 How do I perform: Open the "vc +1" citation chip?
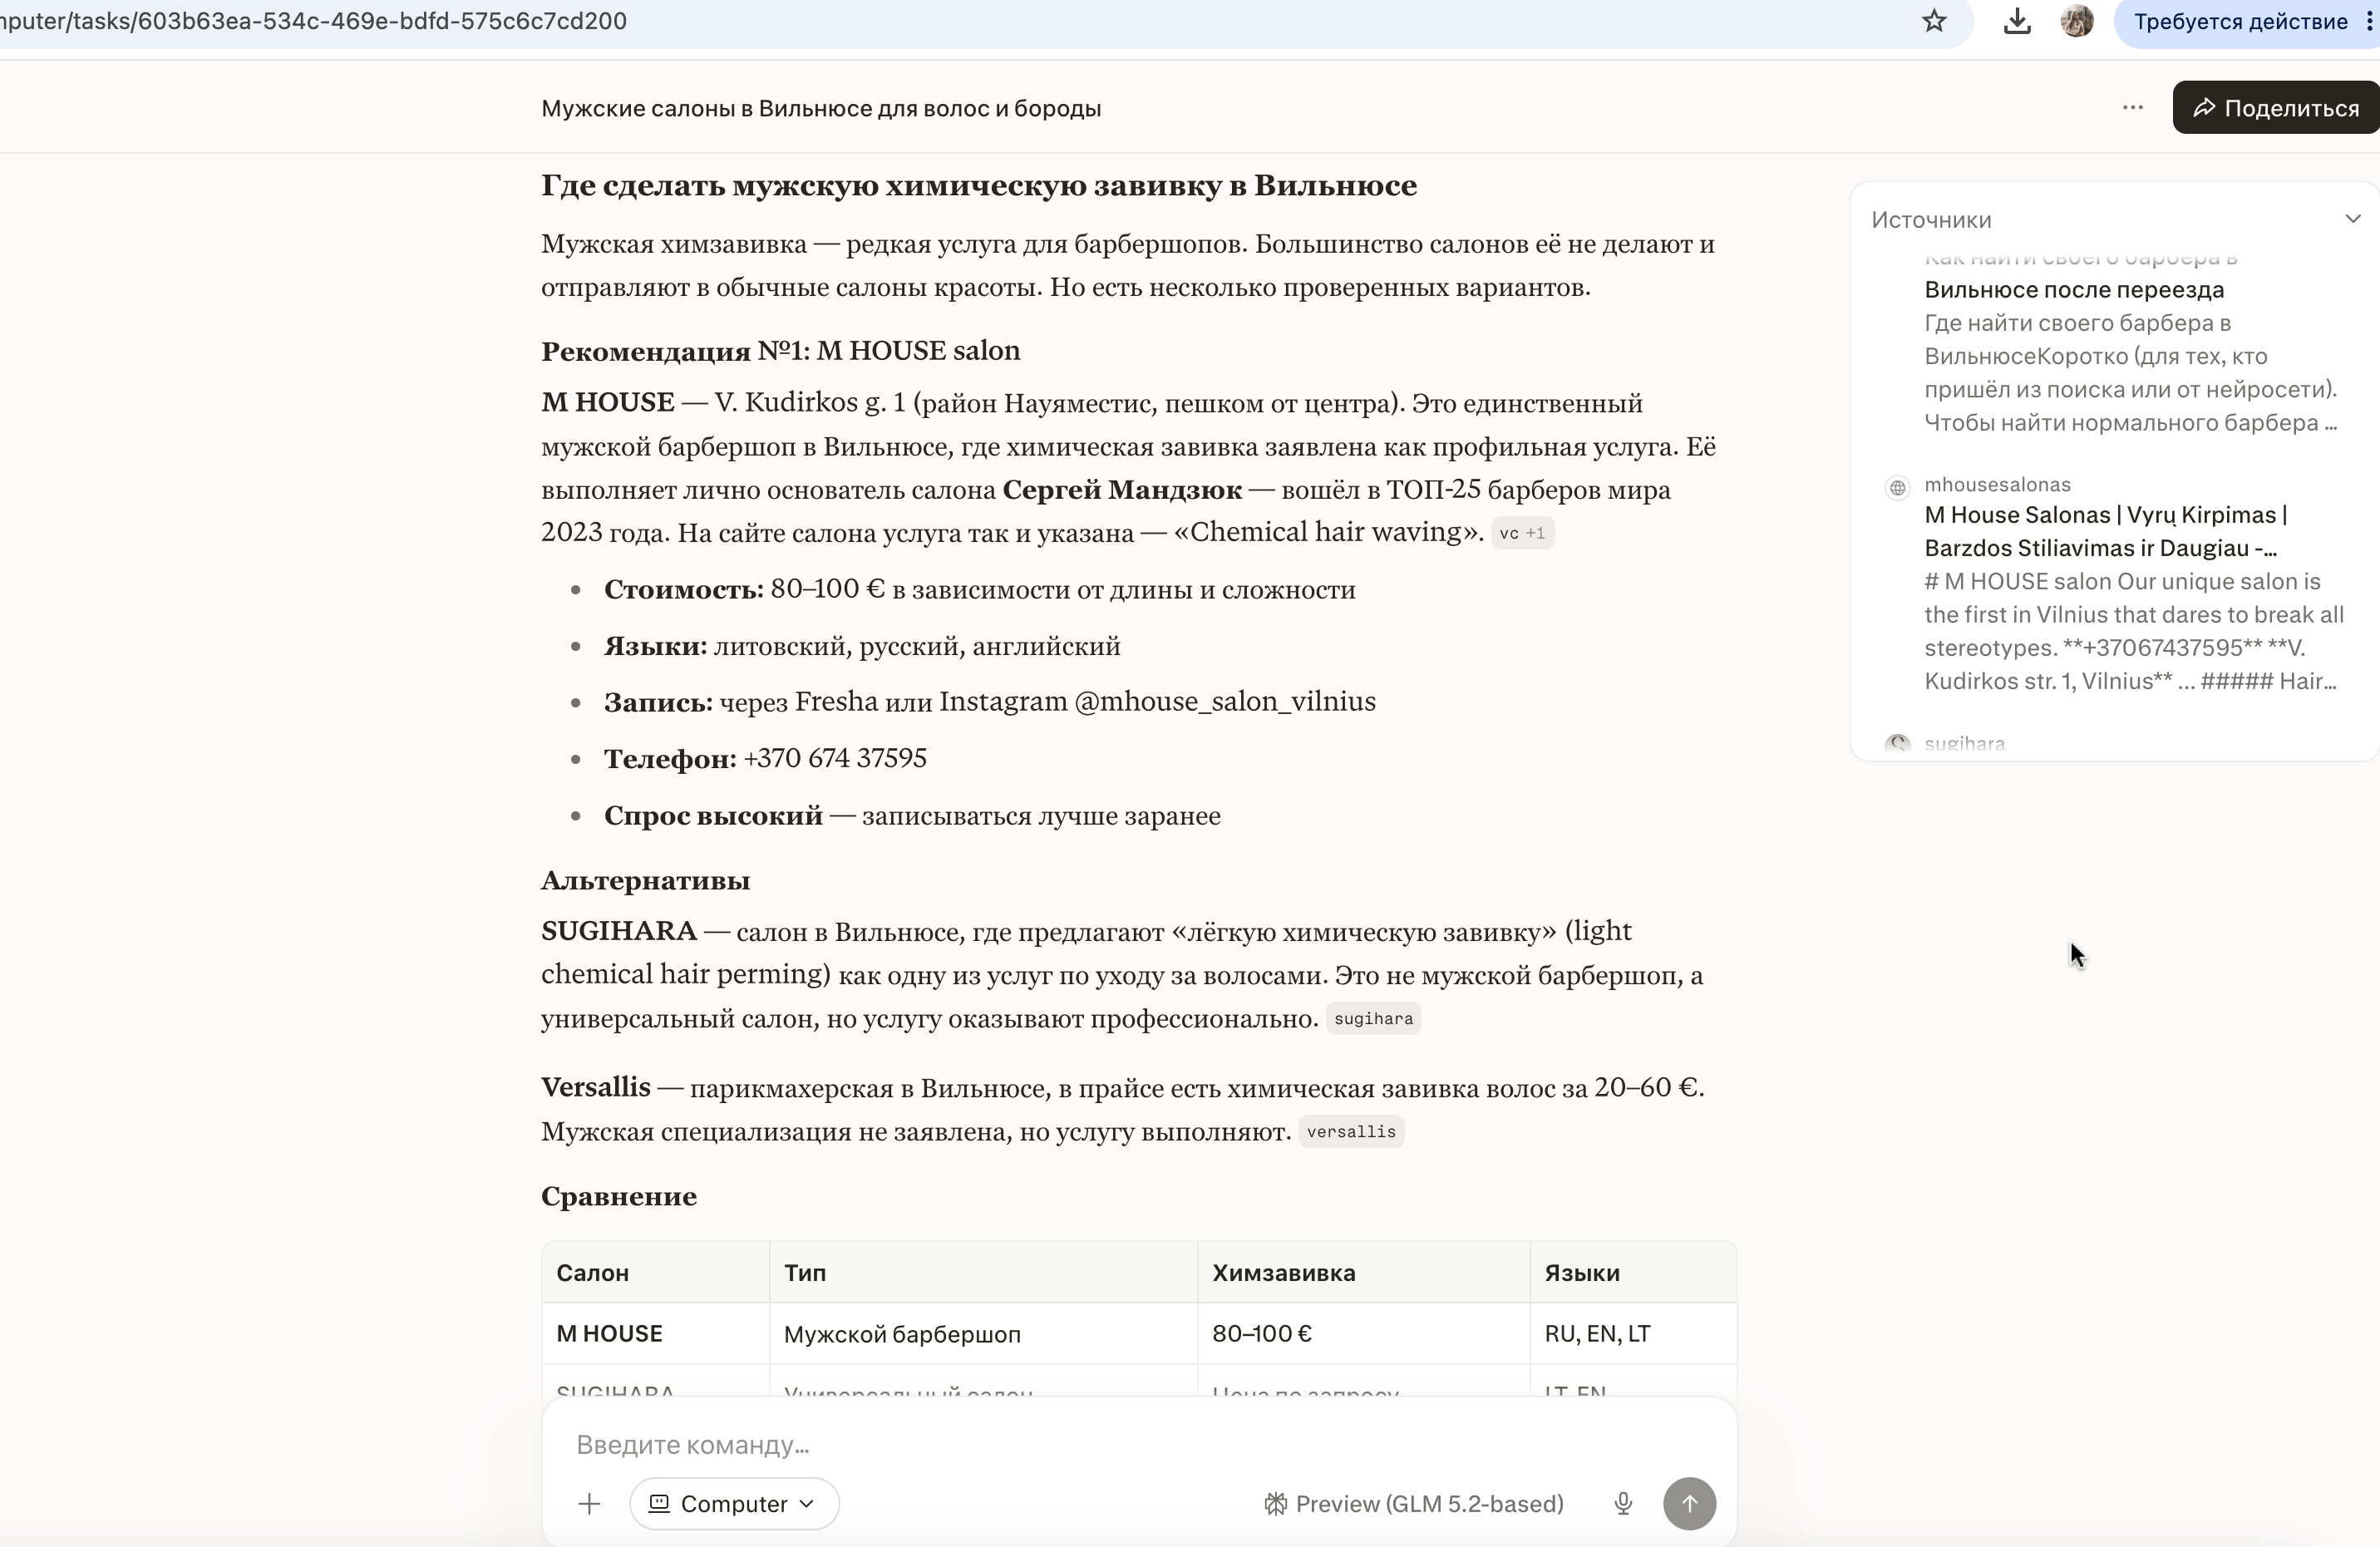pyautogui.click(x=1522, y=533)
